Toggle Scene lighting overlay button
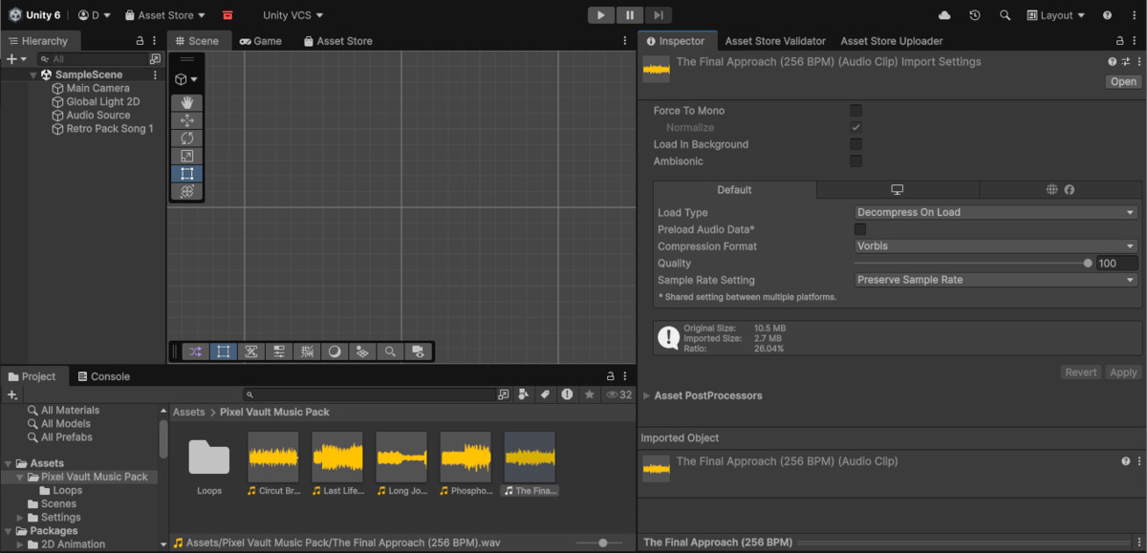This screenshot has width=1147, height=553. (x=335, y=351)
